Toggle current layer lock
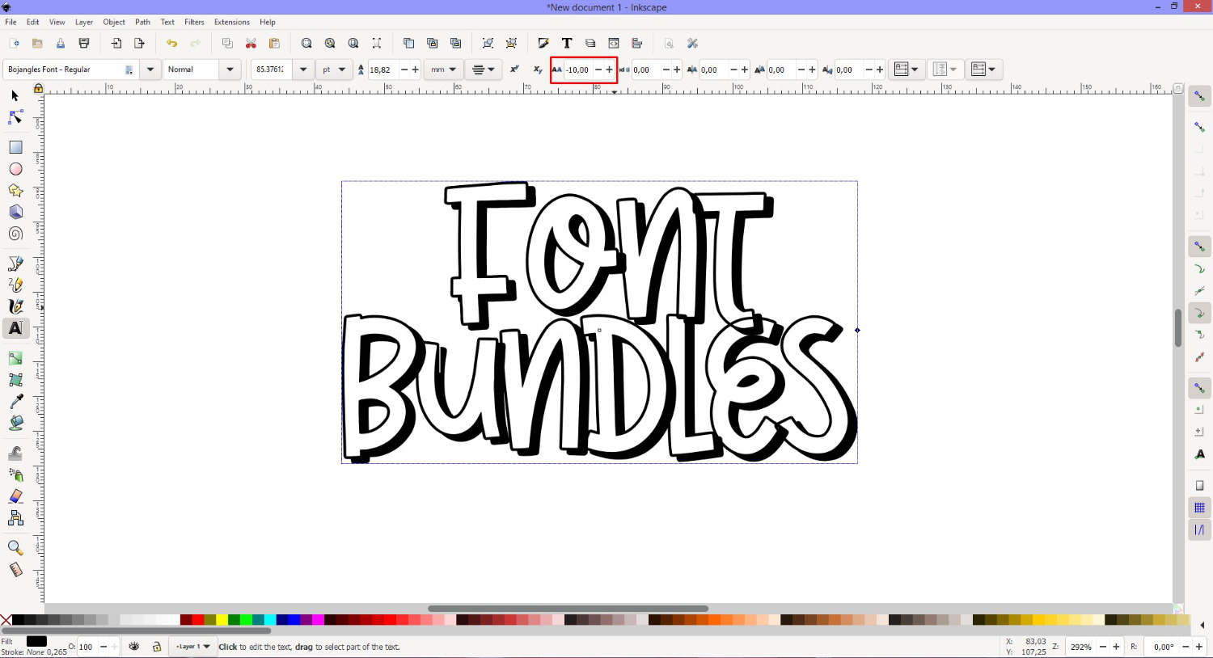 [157, 647]
